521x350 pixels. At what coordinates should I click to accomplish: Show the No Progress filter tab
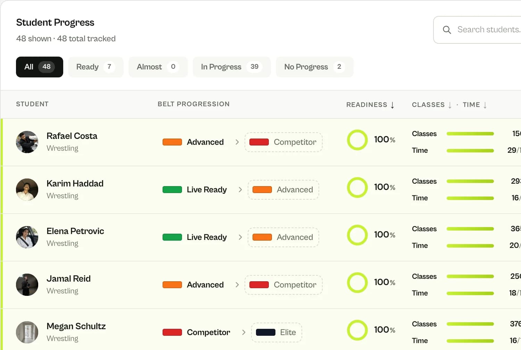click(315, 67)
